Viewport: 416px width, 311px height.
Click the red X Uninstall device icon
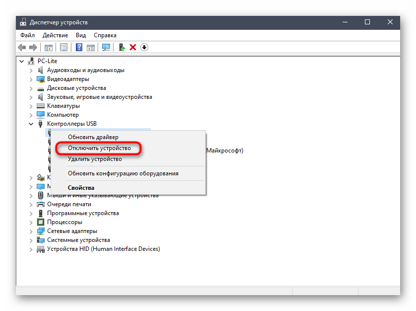133,47
